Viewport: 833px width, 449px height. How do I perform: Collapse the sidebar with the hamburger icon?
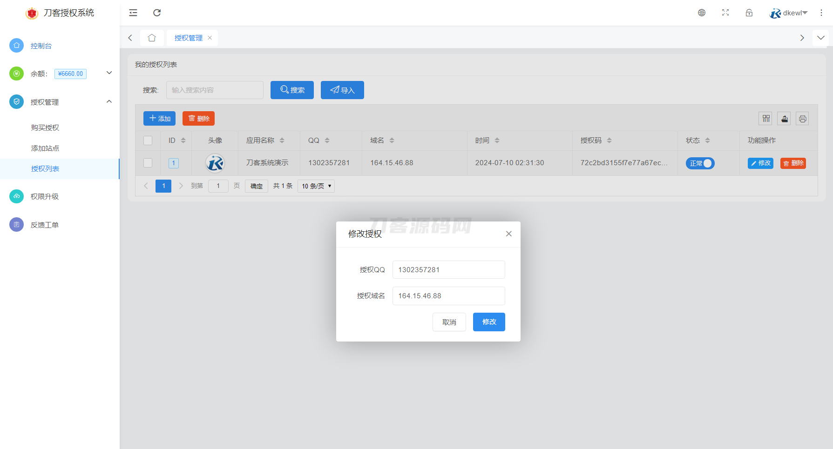[133, 13]
